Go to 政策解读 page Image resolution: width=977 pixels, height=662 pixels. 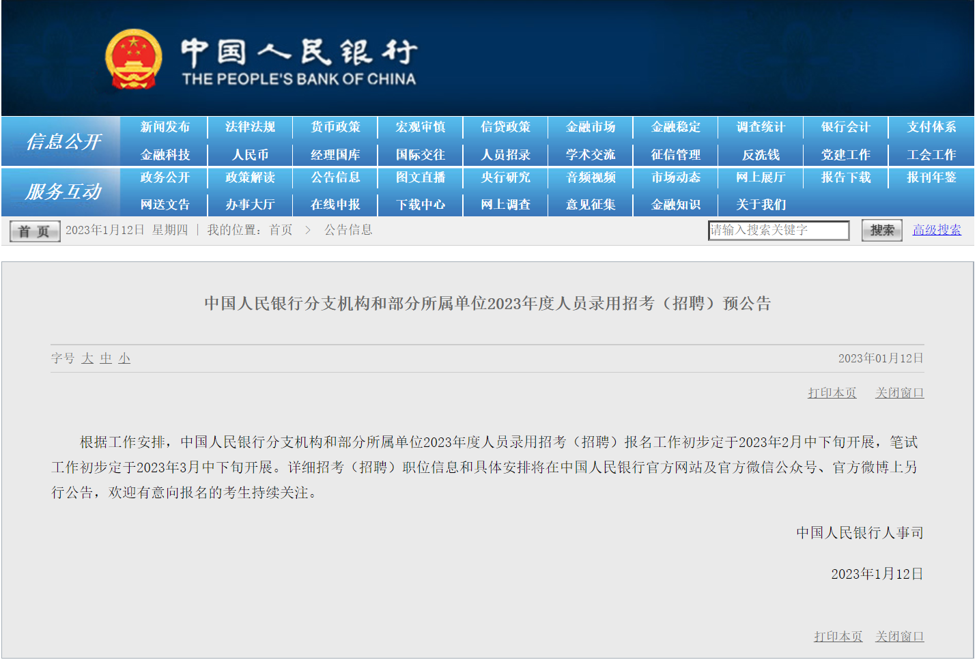(250, 177)
